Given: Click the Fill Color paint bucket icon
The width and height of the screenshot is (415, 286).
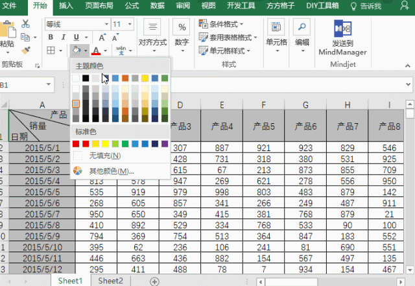Looking at the screenshot, I should click(x=77, y=50).
